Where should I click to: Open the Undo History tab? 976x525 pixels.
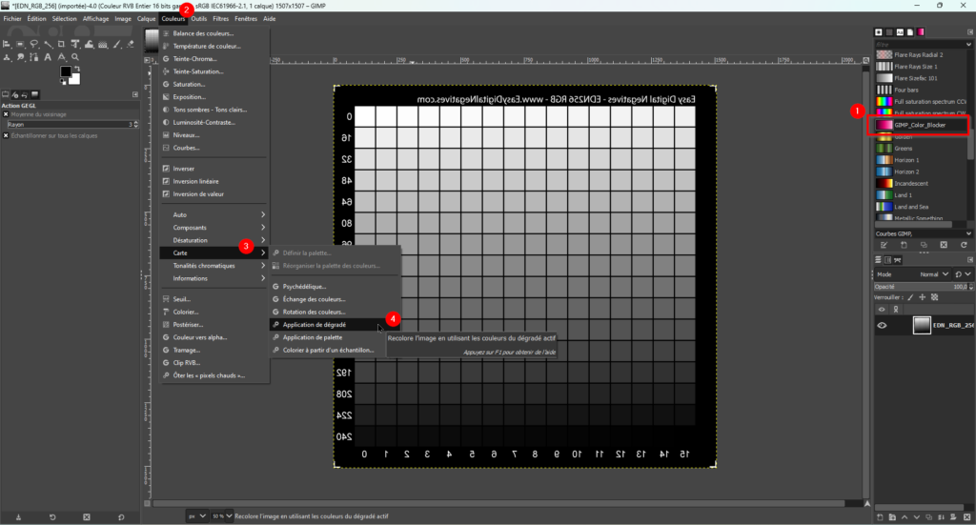point(24,94)
